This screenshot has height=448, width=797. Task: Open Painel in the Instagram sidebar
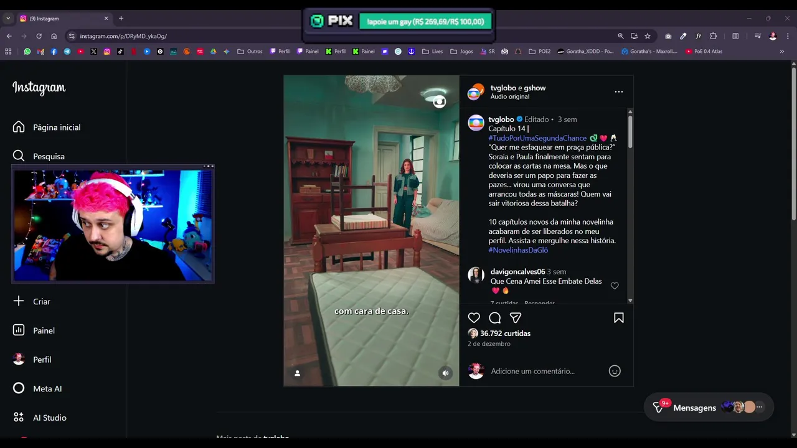34,330
